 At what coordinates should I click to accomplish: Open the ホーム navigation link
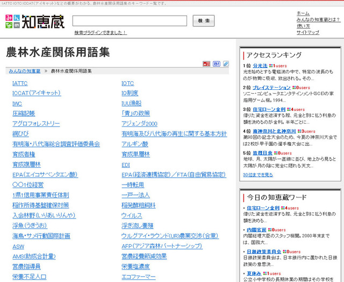(x=303, y=13)
